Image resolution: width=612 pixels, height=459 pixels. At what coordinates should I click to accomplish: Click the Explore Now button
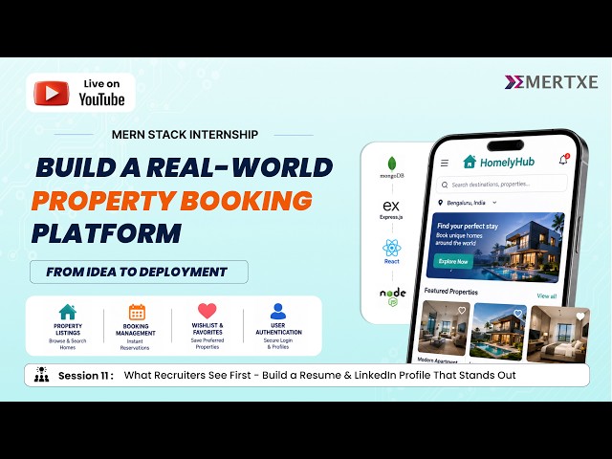453,261
